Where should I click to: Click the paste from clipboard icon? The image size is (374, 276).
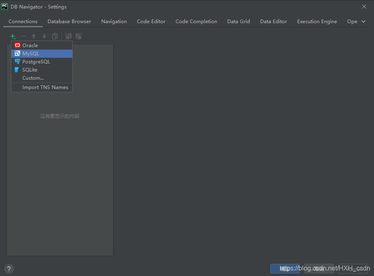(79, 36)
